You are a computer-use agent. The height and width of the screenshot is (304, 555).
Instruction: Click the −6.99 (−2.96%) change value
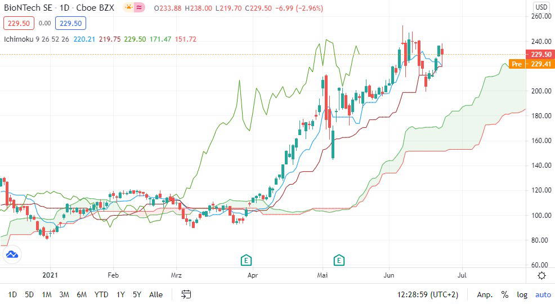tap(299, 8)
